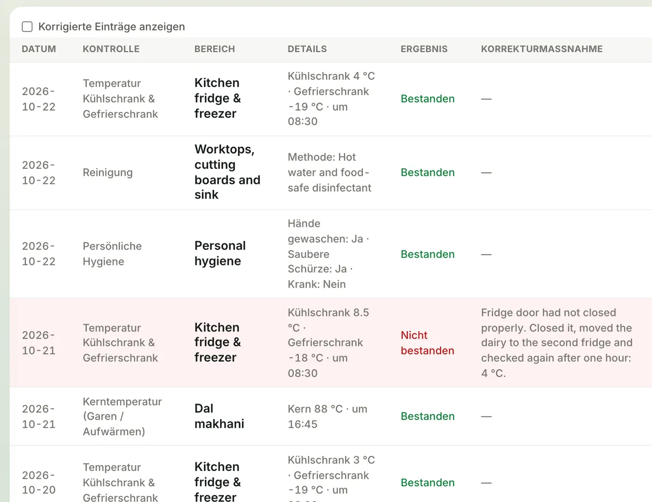Click the Kühlschrank 4 °C details cell
This screenshot has height=502, width=652.
(x=331, y=99)
